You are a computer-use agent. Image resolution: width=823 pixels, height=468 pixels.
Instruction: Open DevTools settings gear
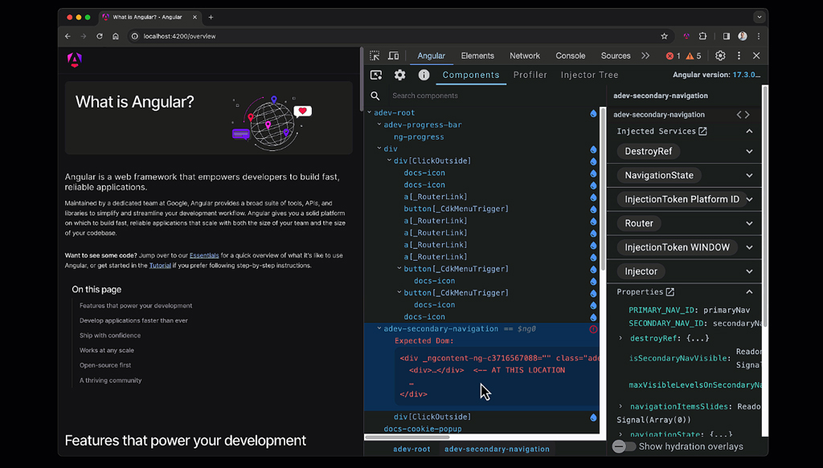click(720, 55)
